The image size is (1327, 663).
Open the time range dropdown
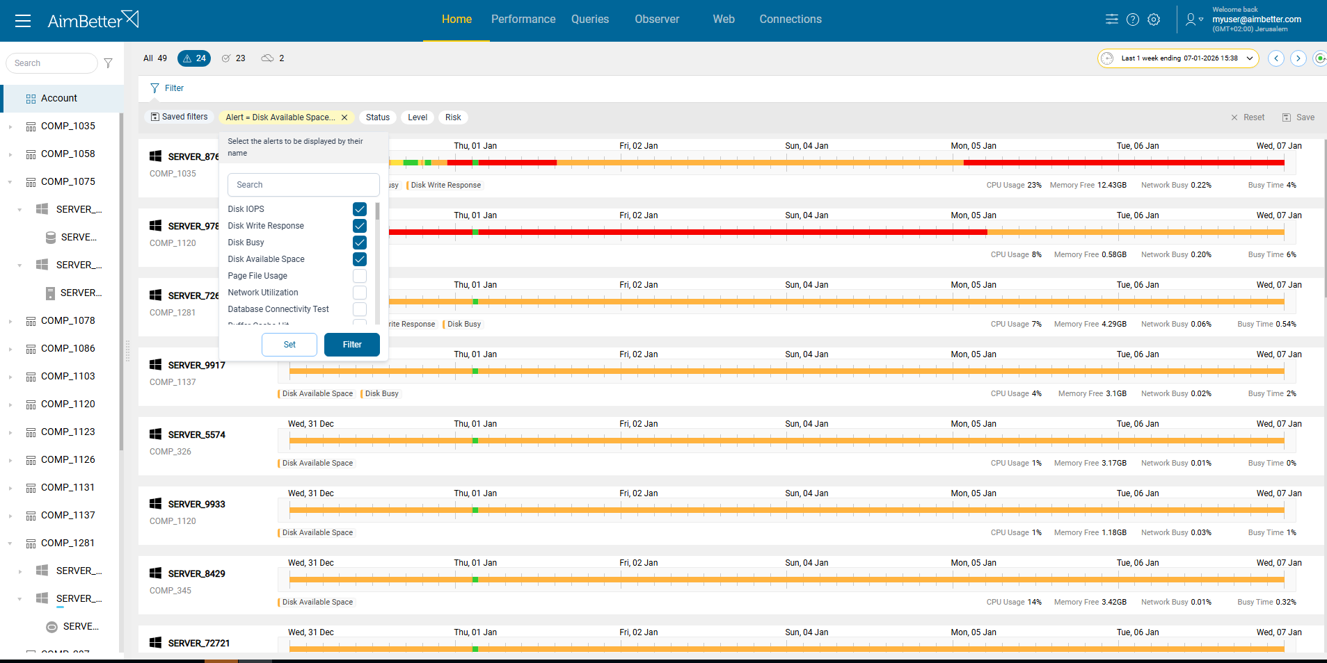point(1178,58)
